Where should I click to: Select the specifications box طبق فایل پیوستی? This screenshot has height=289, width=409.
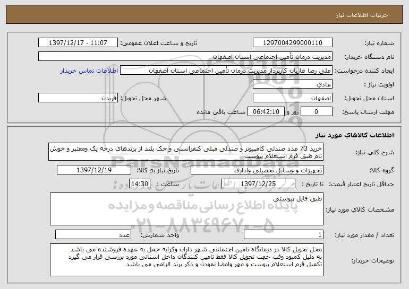click(186, 209)
